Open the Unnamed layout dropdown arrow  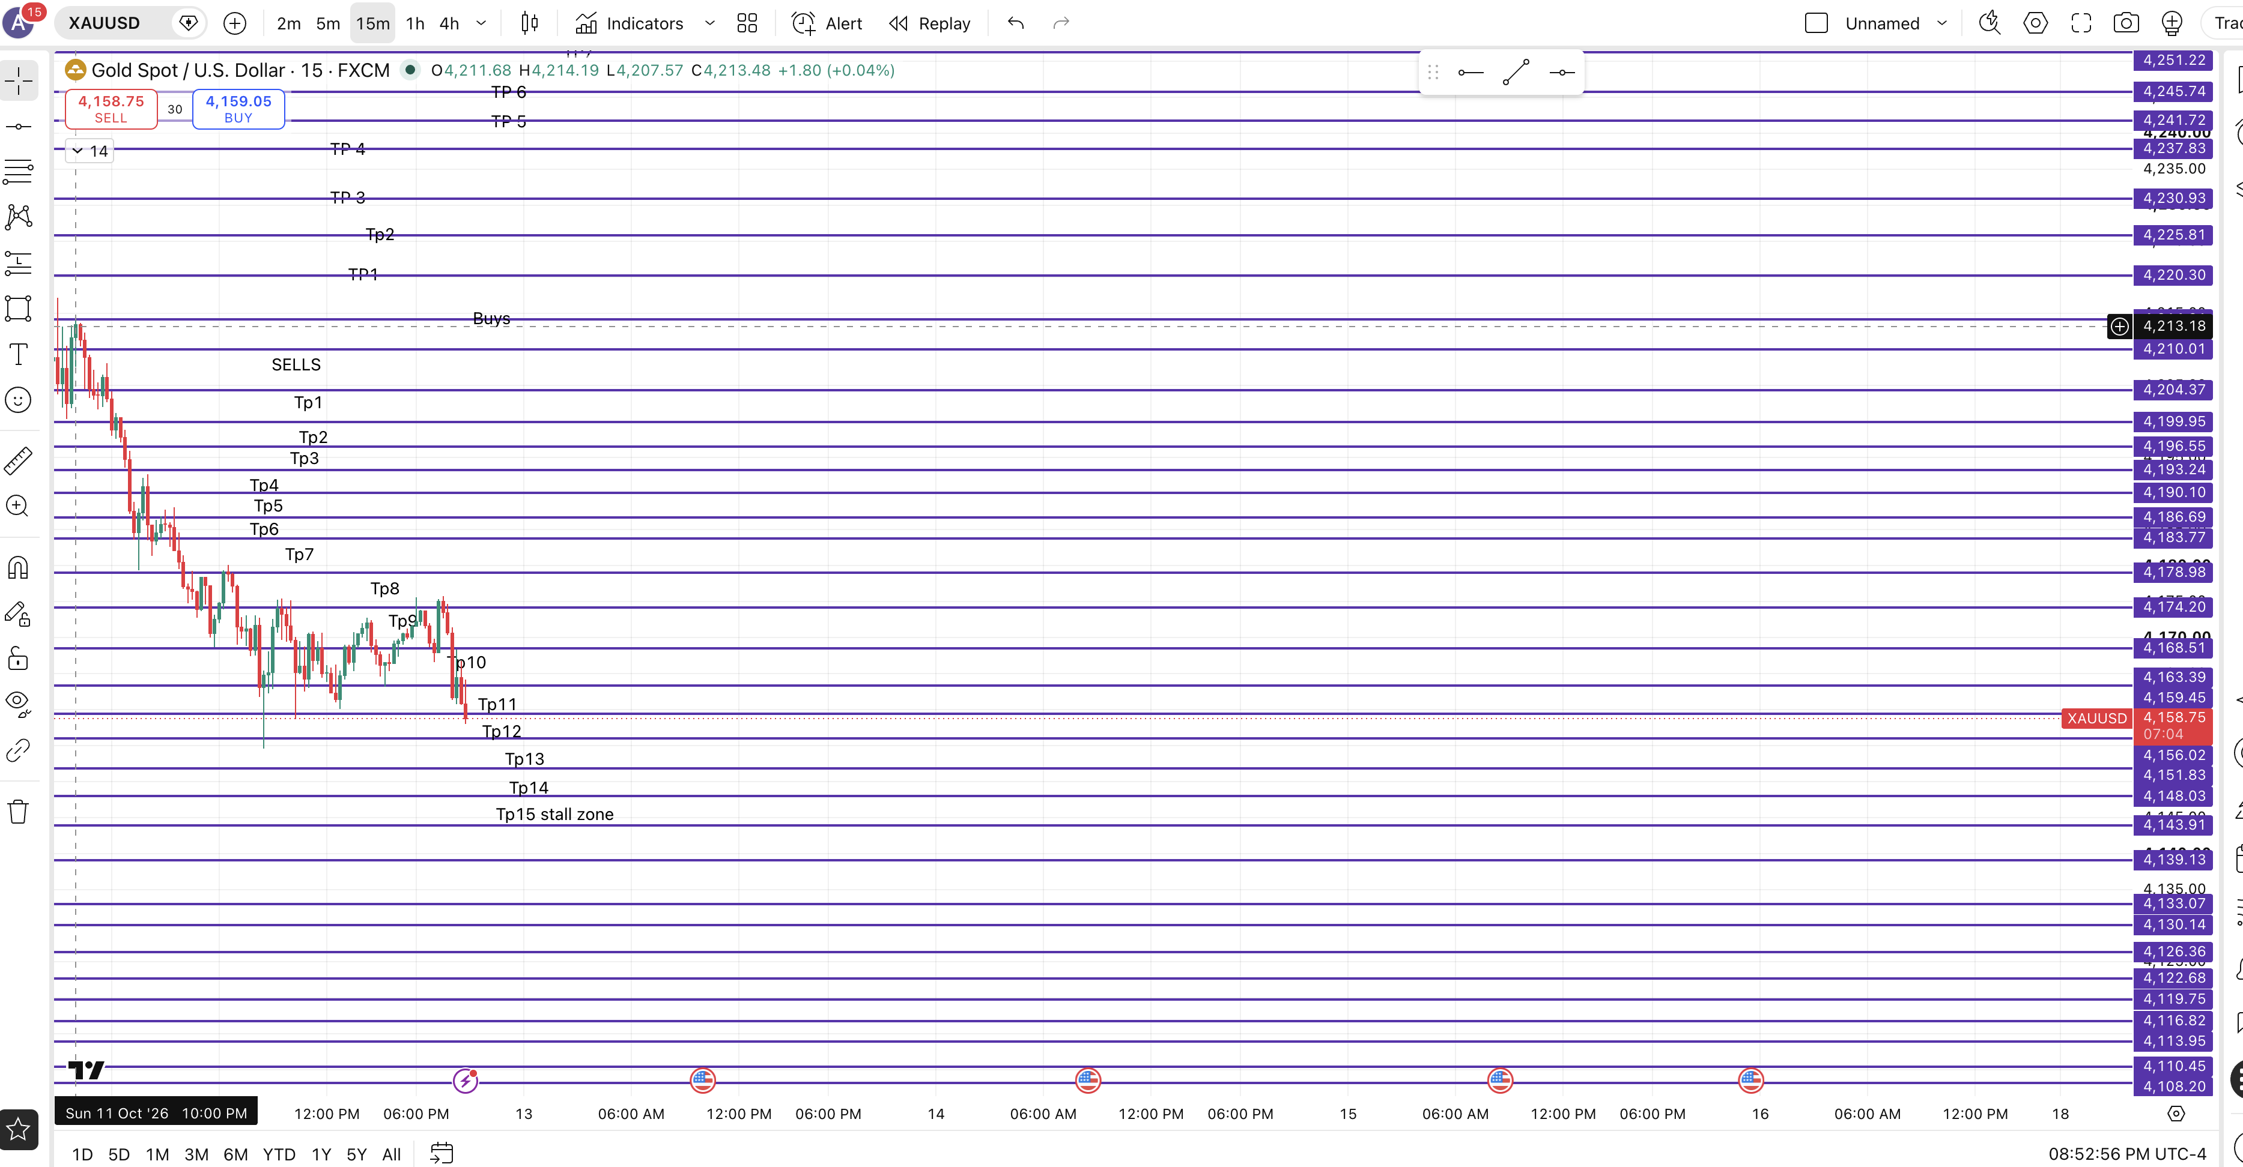pyautogui.click(x=1941, y=23)
